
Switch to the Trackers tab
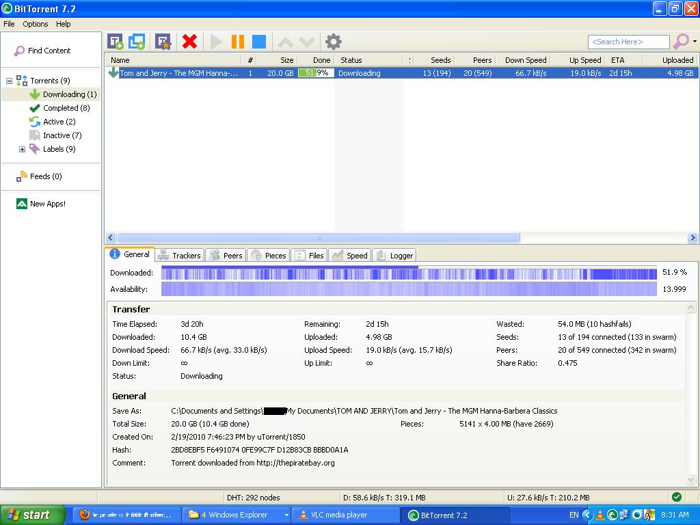180,256
